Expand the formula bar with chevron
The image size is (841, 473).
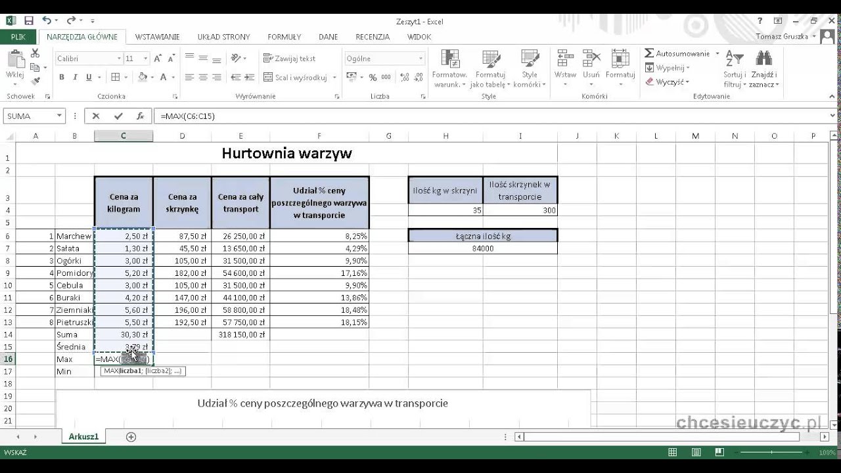(833, 116)
